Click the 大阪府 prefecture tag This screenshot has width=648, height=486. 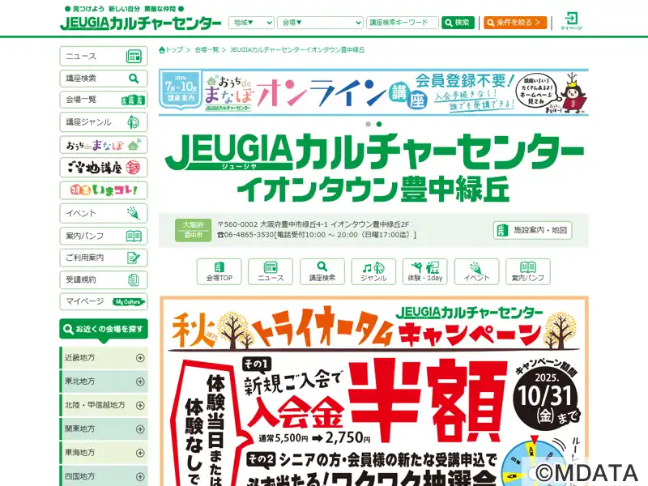click(193, 225)
